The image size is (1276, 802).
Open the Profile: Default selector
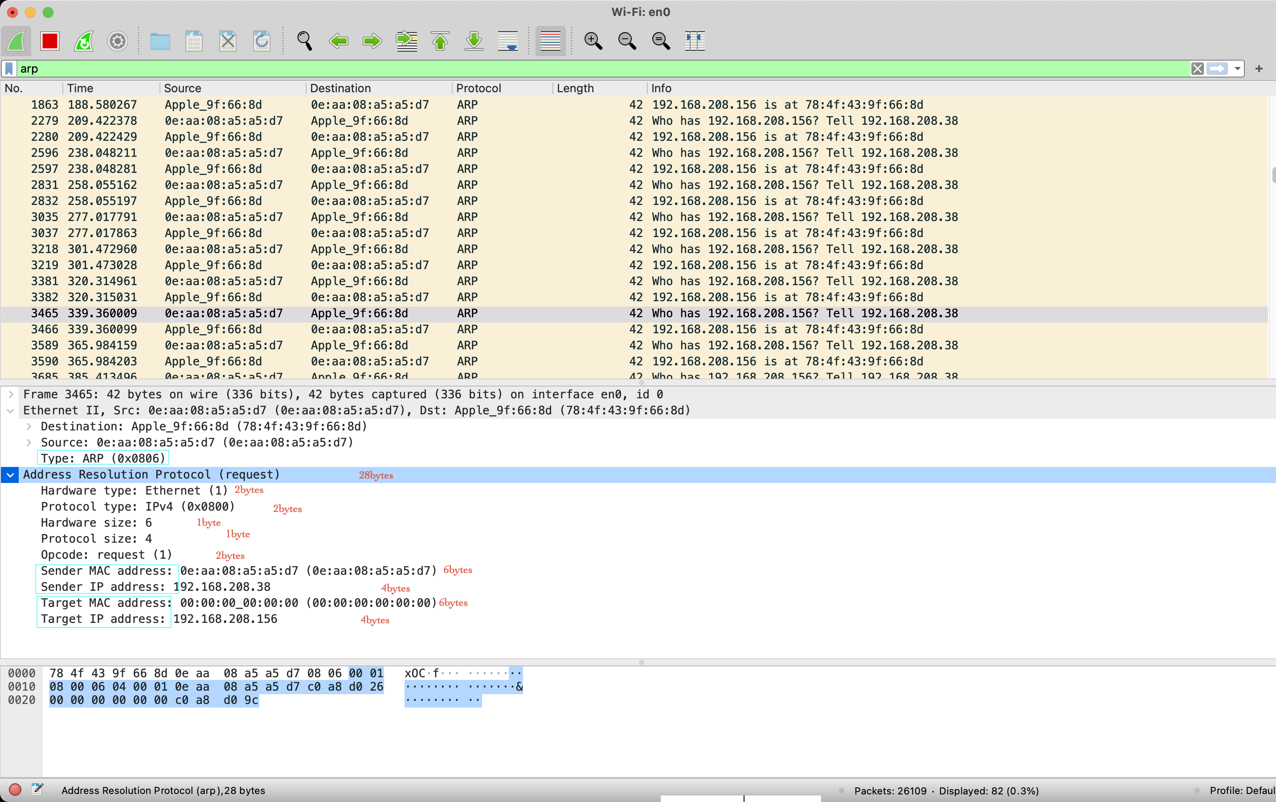tap(1242, 790)
